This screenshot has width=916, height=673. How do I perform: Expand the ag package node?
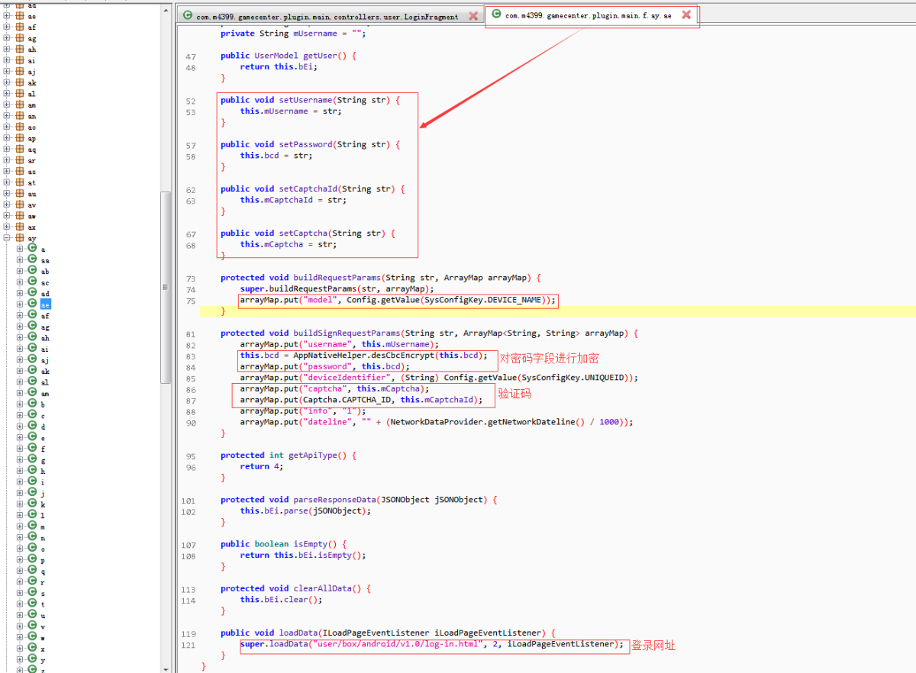tap(7, 38)
